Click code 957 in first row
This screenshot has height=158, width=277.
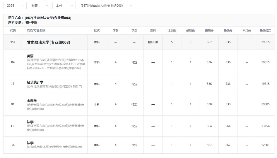(x=13, y=42)
